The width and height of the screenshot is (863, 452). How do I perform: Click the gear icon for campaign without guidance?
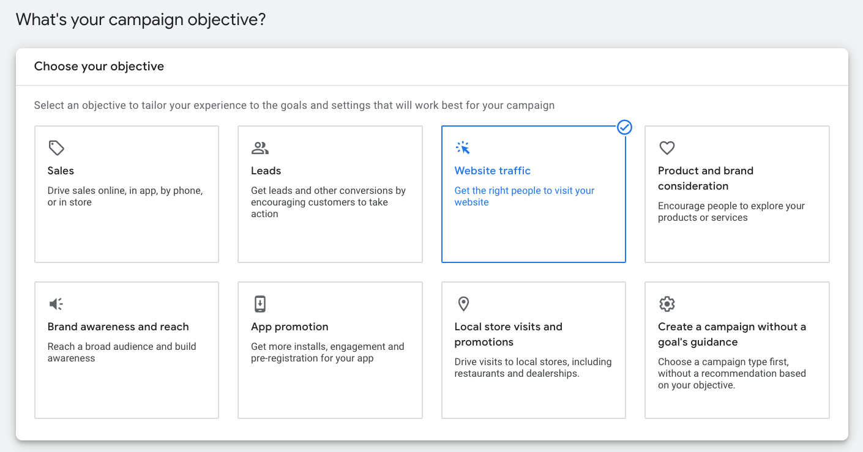click(667, 304)
